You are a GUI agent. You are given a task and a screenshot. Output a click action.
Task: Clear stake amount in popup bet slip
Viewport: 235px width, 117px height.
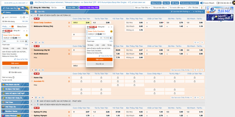coord(111,38)
